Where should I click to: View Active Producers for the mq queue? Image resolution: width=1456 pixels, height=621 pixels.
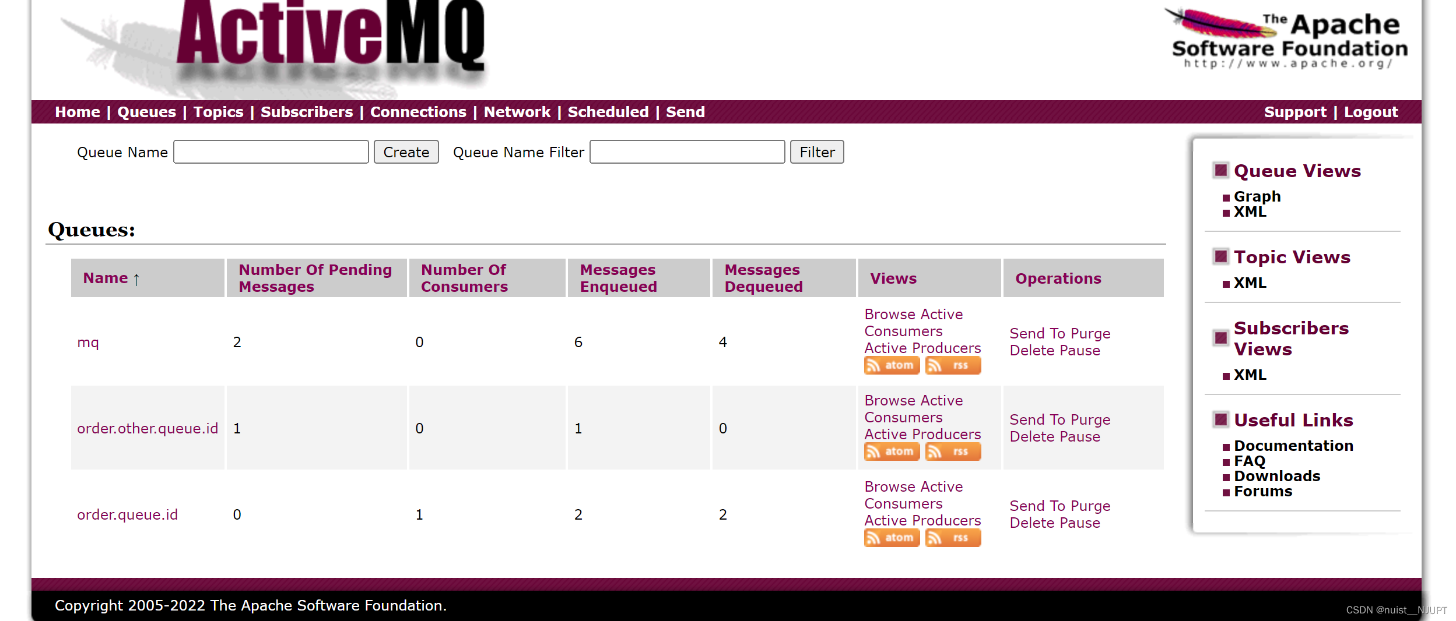tap(922, 348)
